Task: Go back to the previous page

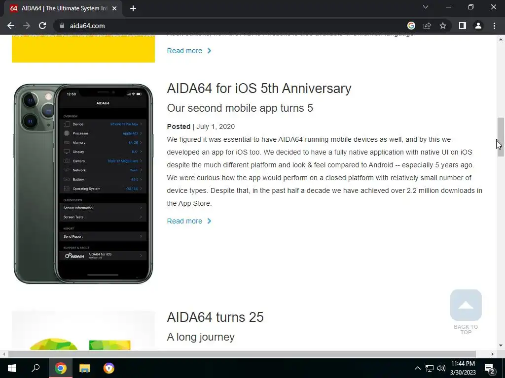Action: 11,26
